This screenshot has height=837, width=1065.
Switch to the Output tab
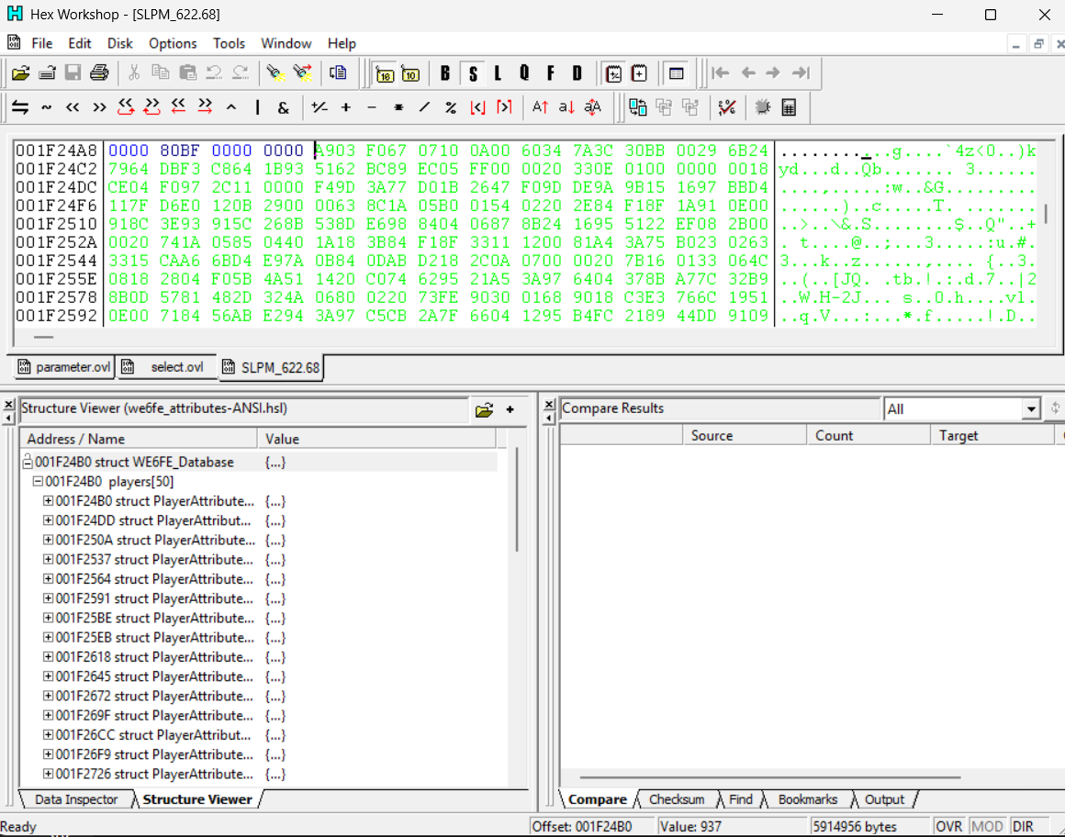point(884,799)
